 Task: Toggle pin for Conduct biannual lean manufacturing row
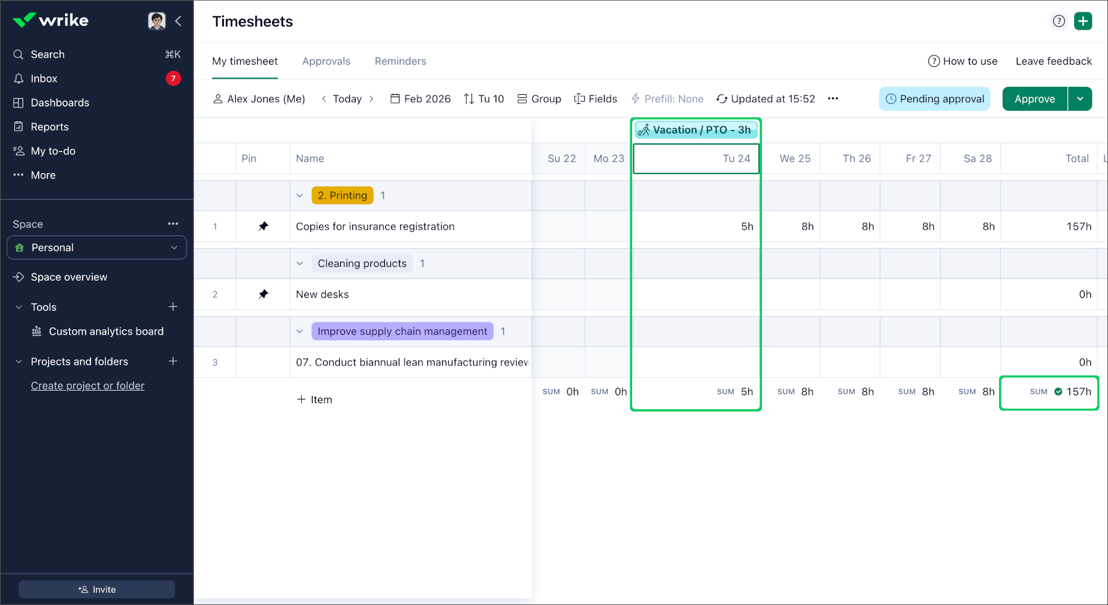(x=263, y=363)
